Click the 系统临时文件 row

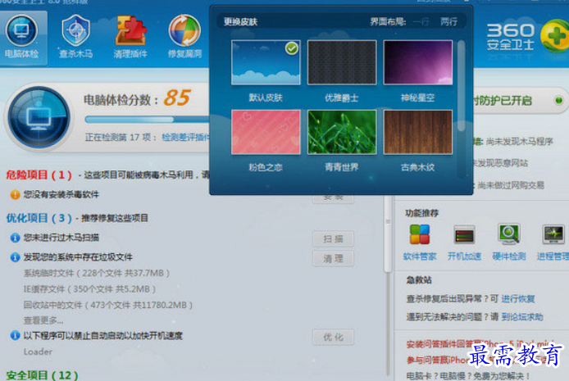pos(97,274)
